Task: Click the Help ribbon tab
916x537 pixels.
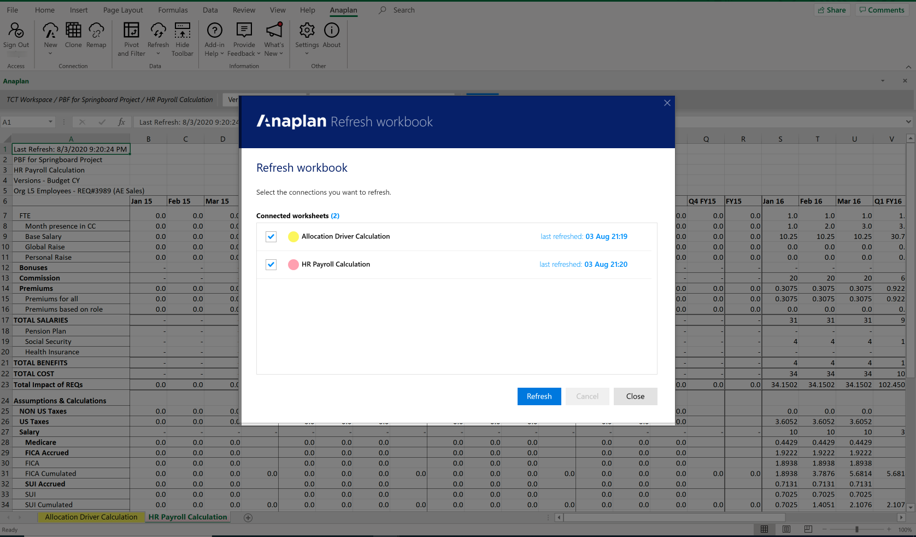Action: click(308, 10)
